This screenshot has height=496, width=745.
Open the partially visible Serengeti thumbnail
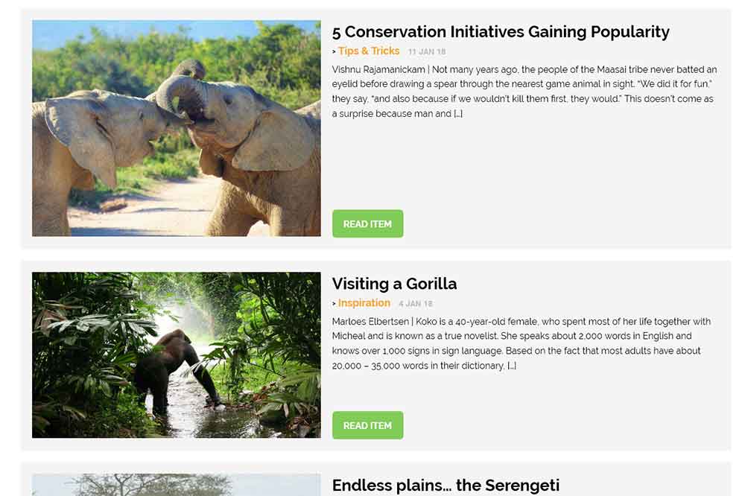176,486
